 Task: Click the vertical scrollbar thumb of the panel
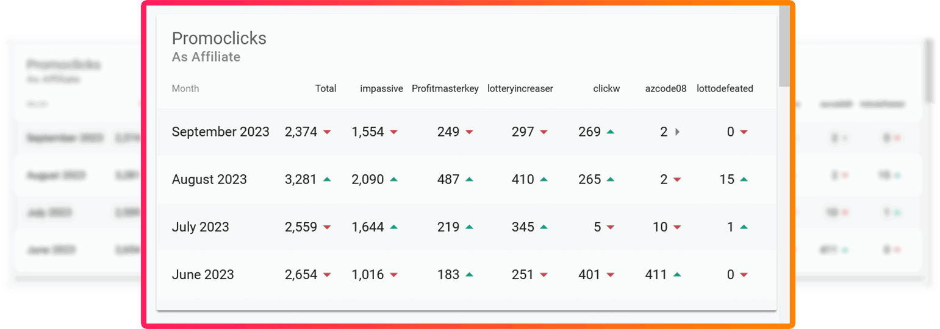point(784,46)
